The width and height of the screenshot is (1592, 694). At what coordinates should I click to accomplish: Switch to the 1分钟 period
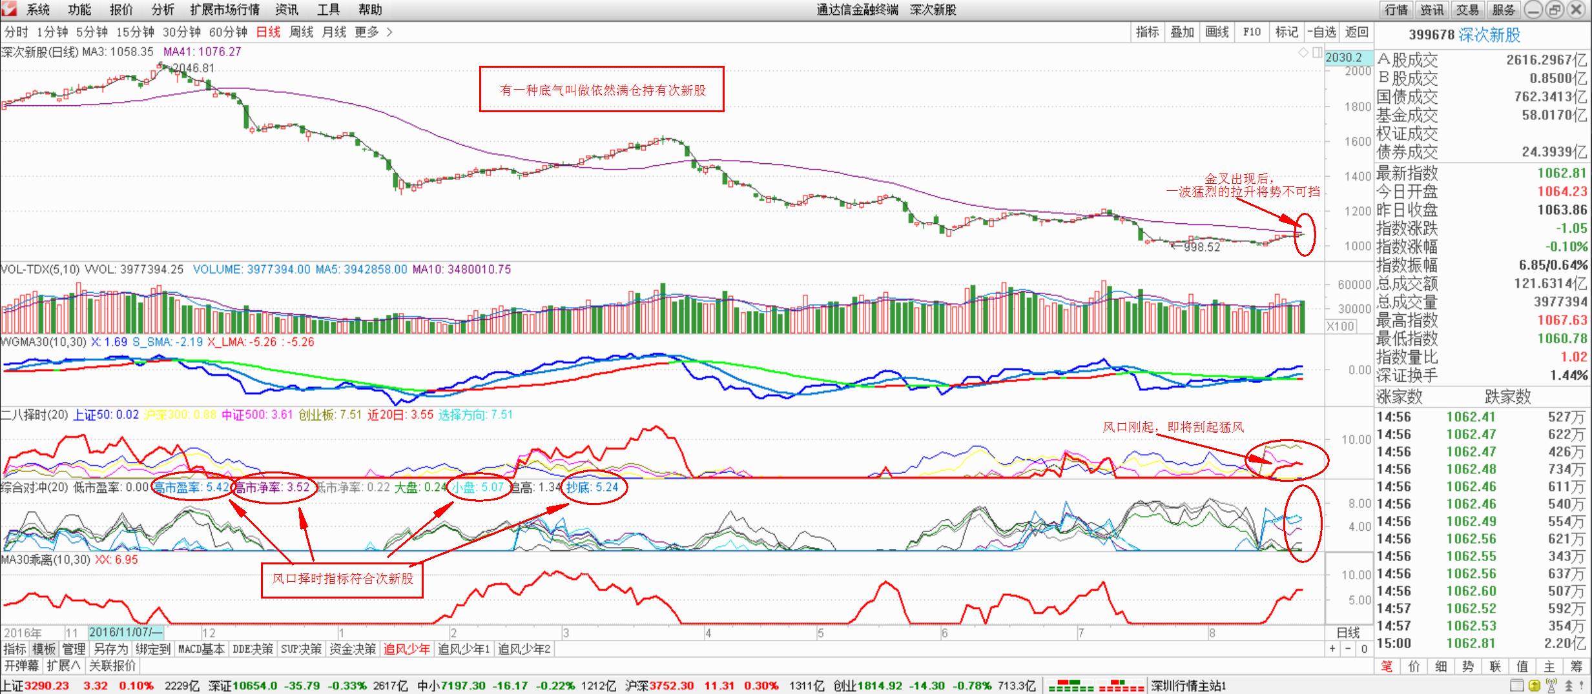tap(52, 32)
